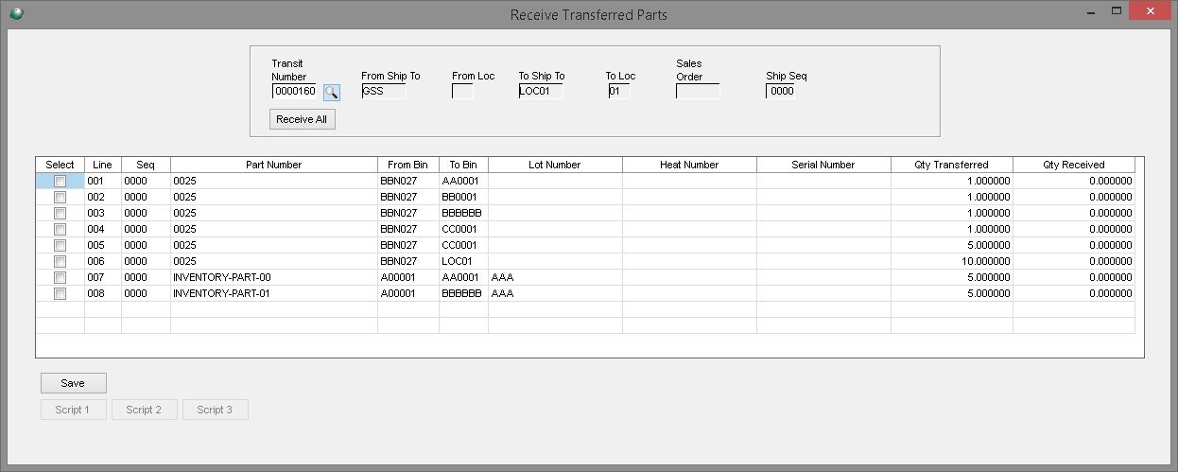1178x472 pixels.
Task: Click Qty Received cell on line 008
Action: coord(1074,294)
